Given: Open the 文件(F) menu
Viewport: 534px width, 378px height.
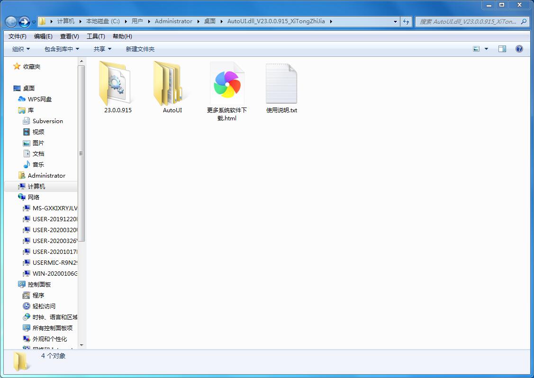Looking at the screenshot, I should [x=18, y=36].
